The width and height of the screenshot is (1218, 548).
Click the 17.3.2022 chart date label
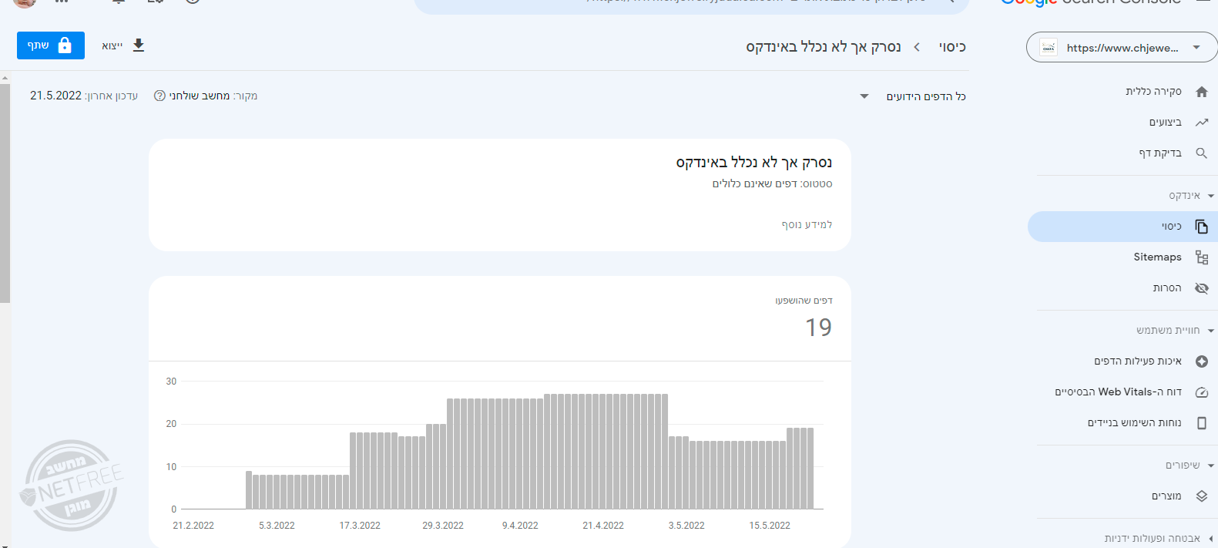pyautogui.click(x=360, y=526)
